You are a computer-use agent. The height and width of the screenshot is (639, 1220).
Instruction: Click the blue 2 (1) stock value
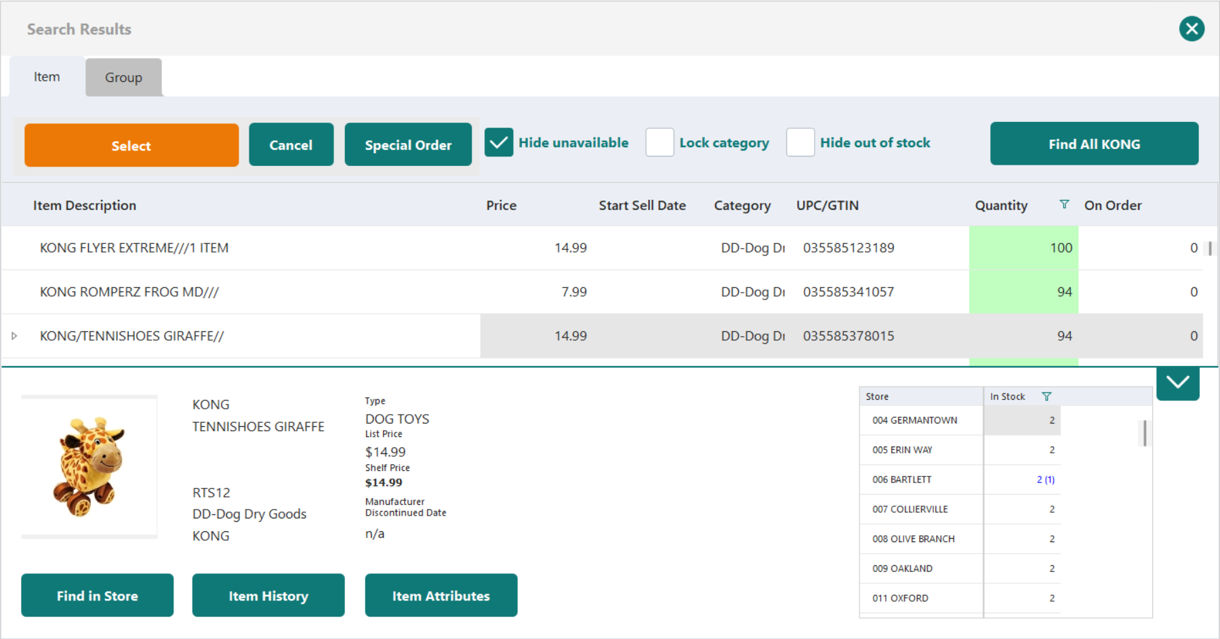click(x=1046, y=480)
